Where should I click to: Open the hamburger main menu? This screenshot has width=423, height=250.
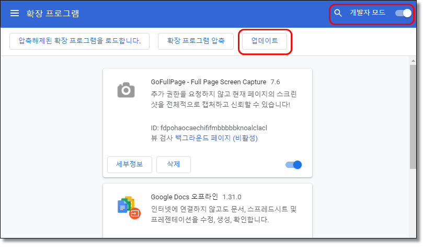pyautogui.click(x=15, y=13)
